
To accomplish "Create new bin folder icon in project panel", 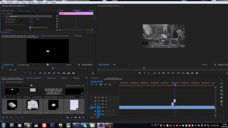I will (x=76, y=117).
